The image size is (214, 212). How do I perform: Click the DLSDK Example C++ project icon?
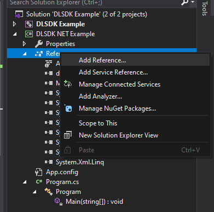tap(29, 24)
